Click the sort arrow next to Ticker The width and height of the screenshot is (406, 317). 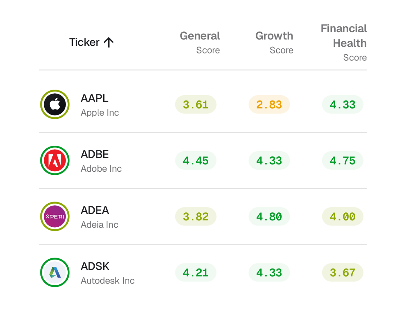point(108,42)
